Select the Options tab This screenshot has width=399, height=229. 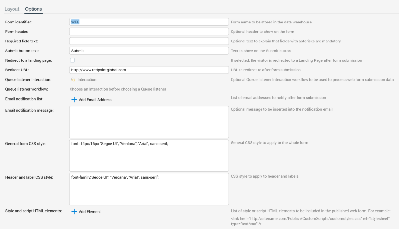coord(33,9)
